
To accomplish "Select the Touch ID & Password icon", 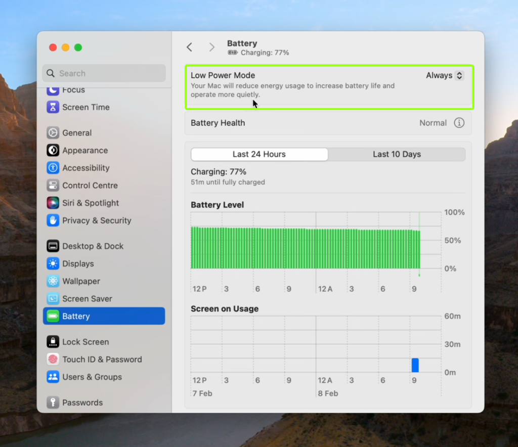I will point(53,359).
